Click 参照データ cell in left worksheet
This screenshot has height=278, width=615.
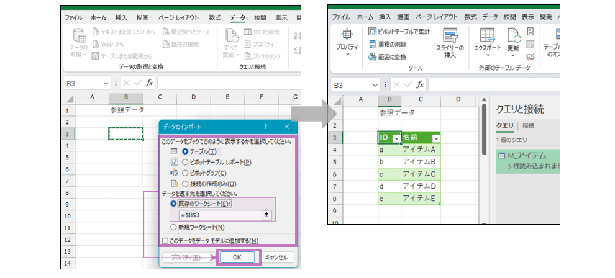coord(126,110)
